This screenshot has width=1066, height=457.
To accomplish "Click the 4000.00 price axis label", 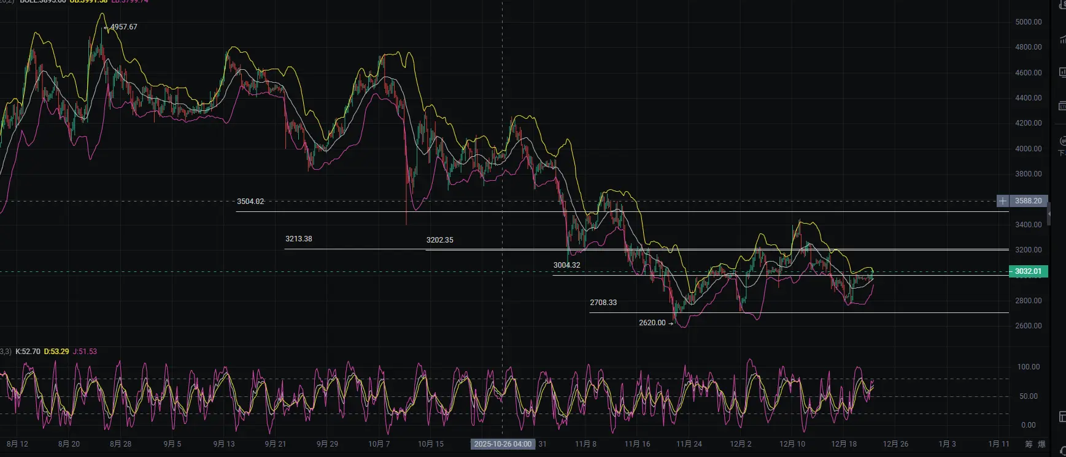I will 1029,149.
